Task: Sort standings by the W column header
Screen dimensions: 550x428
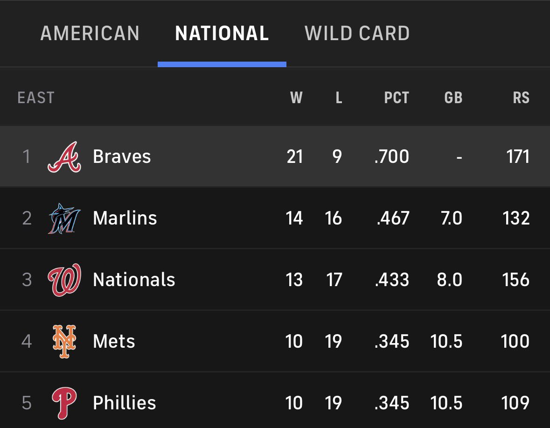Action: point(296,98)
